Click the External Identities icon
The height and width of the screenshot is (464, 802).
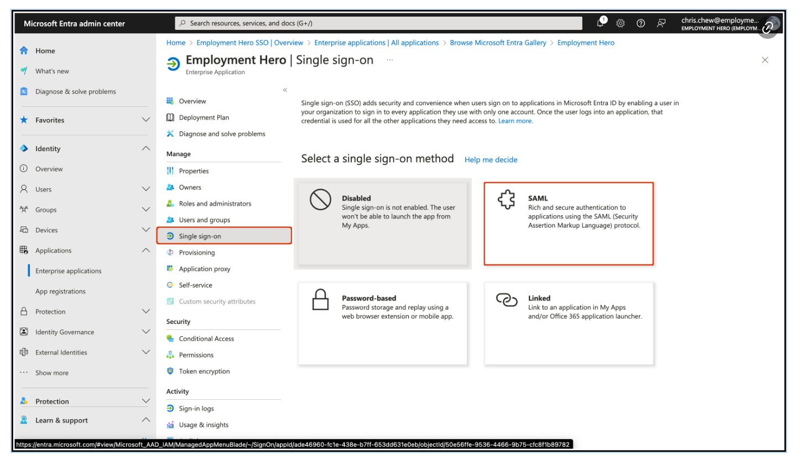click(24, 352)
